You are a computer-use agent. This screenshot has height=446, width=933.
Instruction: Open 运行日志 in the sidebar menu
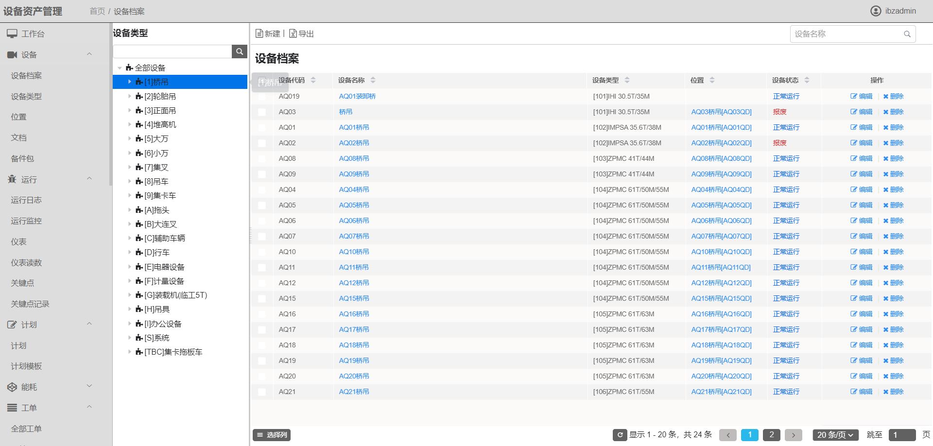pyautogui.click(x=26, y=200)
